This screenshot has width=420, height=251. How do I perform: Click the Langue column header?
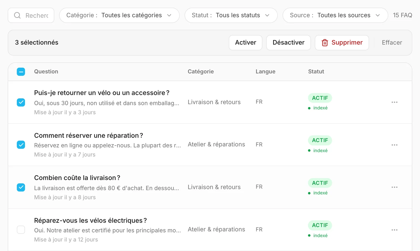[265, 72]
